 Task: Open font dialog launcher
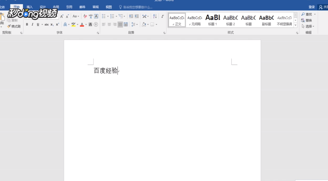click(98, 33)
